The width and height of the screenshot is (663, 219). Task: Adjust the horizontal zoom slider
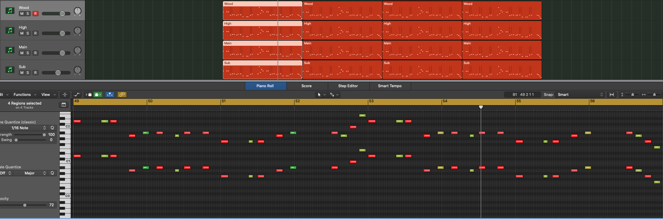click(654, 94)
